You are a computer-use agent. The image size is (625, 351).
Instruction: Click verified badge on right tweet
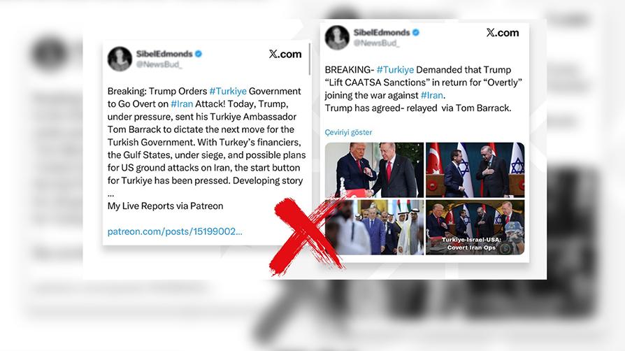coord(416,32)
